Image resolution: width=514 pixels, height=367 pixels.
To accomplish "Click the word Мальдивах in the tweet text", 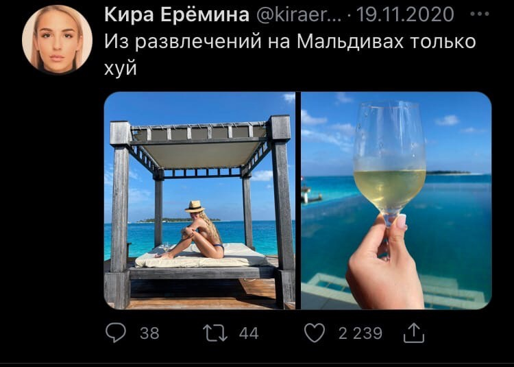I will tap(350, 42).
